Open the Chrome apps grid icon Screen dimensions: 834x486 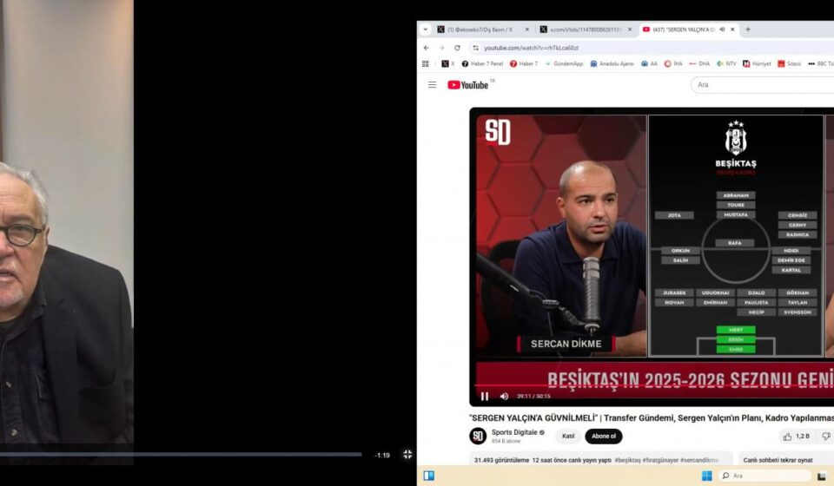[426, 63]
